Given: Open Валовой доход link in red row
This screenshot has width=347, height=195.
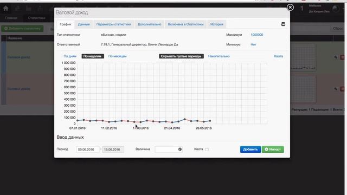Looking at the screenshot, I should [x=18, y=89].
